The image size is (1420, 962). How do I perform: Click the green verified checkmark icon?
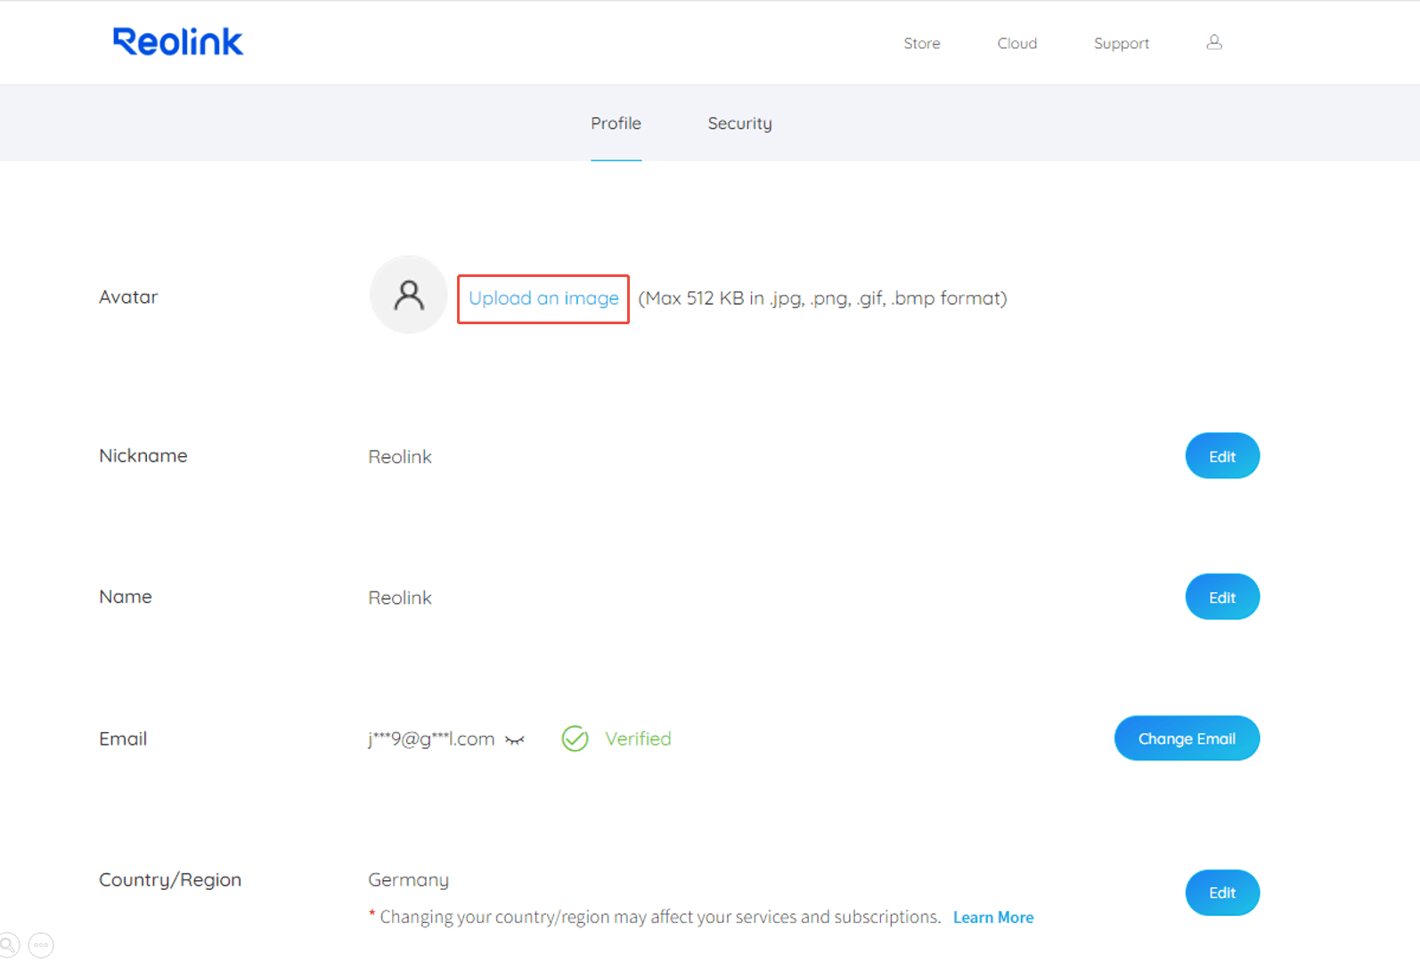pos(575,738)
